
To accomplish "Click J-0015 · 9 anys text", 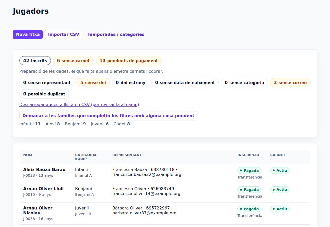I will pos(37,194).
